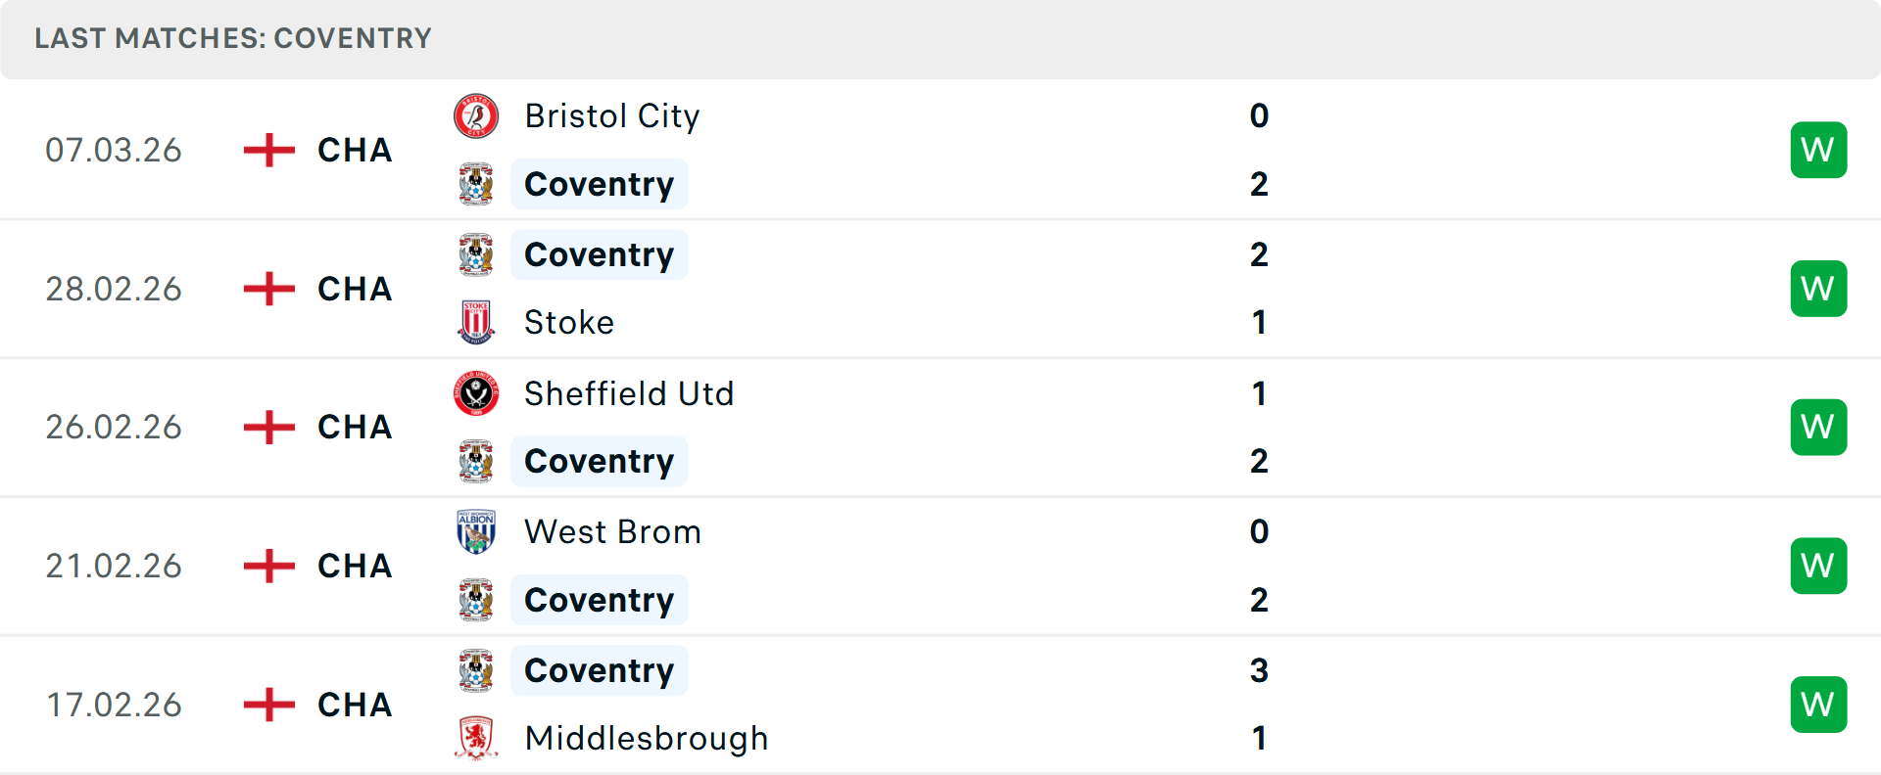
Task: Click England flag beside the 21.02.26 match
Action: 269,566
